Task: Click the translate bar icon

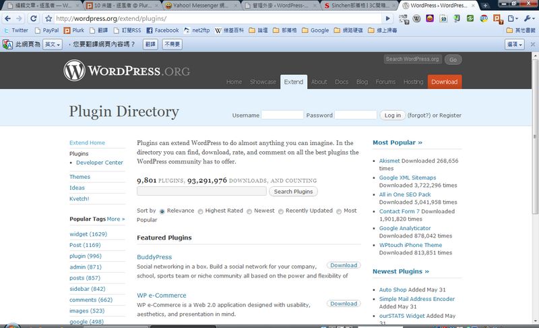Action: pyautogui.click(x=7, y=45)
